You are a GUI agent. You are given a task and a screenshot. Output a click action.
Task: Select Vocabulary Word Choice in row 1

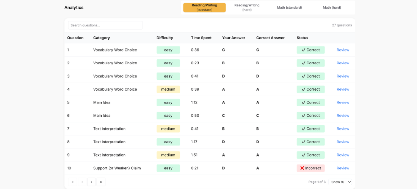pos(115,50)
